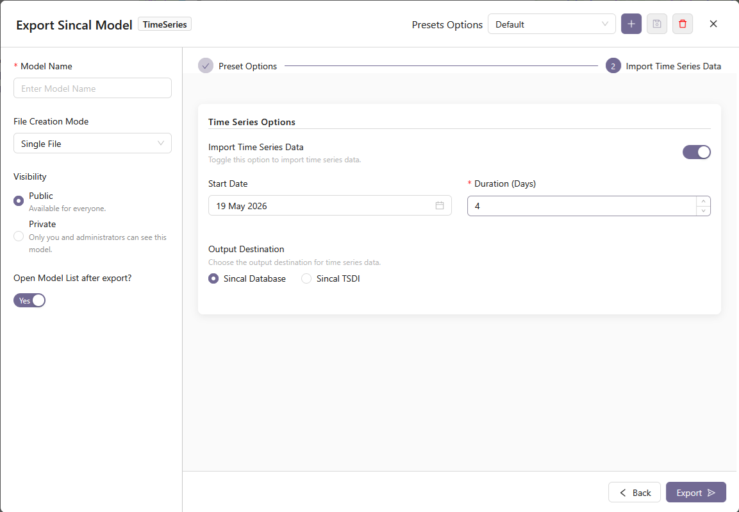Click the Time Series Options heading
The image size is (739, 512).
click(x=252, y=122)
